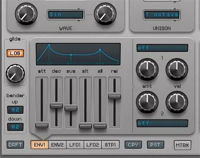Click the att slider handle
This screenshot has width=200, height=158.
(x=42, y=125)
